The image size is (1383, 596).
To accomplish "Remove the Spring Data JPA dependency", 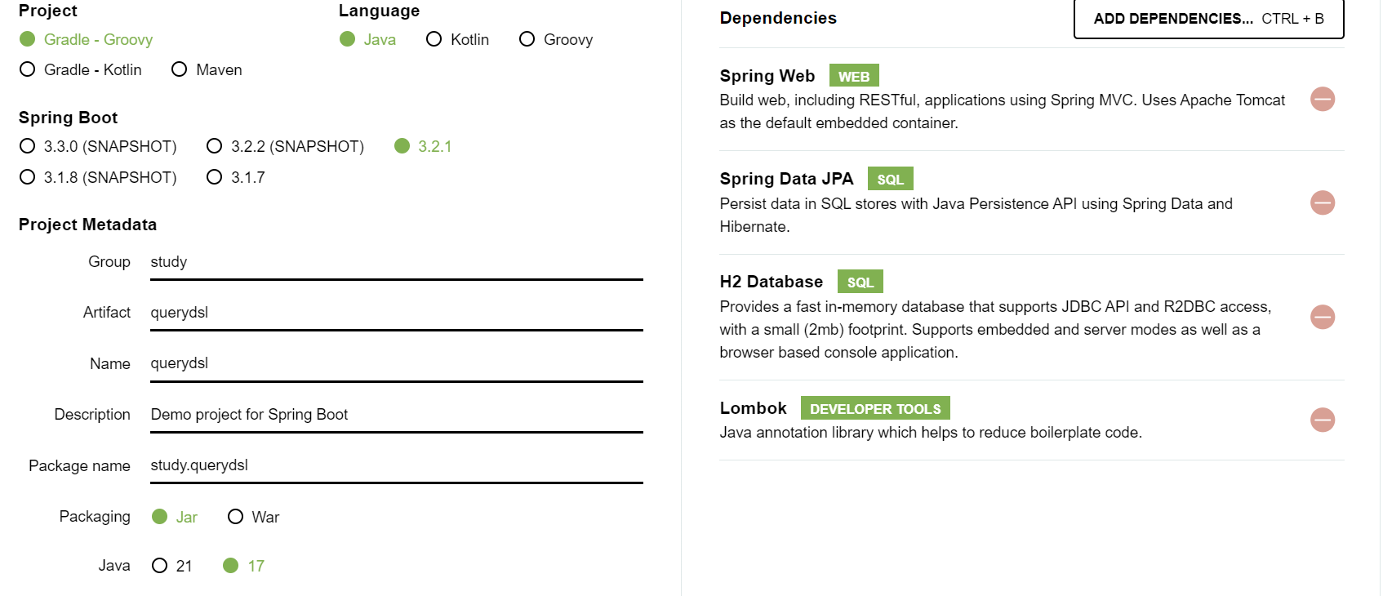I will tap(1323, 202).
